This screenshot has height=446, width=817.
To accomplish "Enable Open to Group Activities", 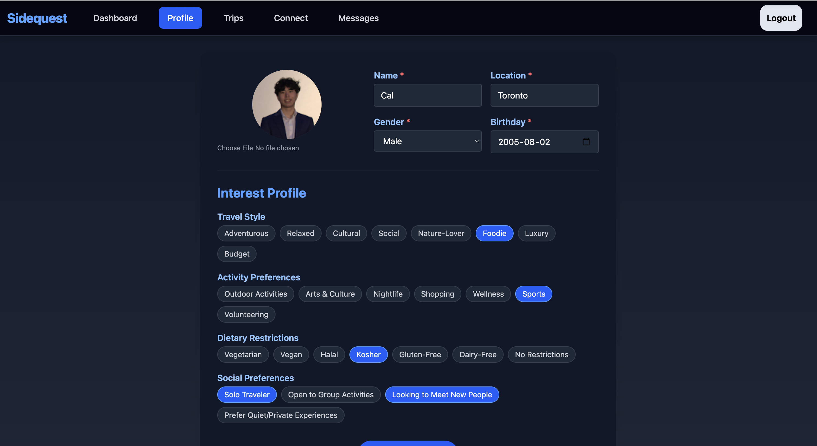I will click(330, 395).
